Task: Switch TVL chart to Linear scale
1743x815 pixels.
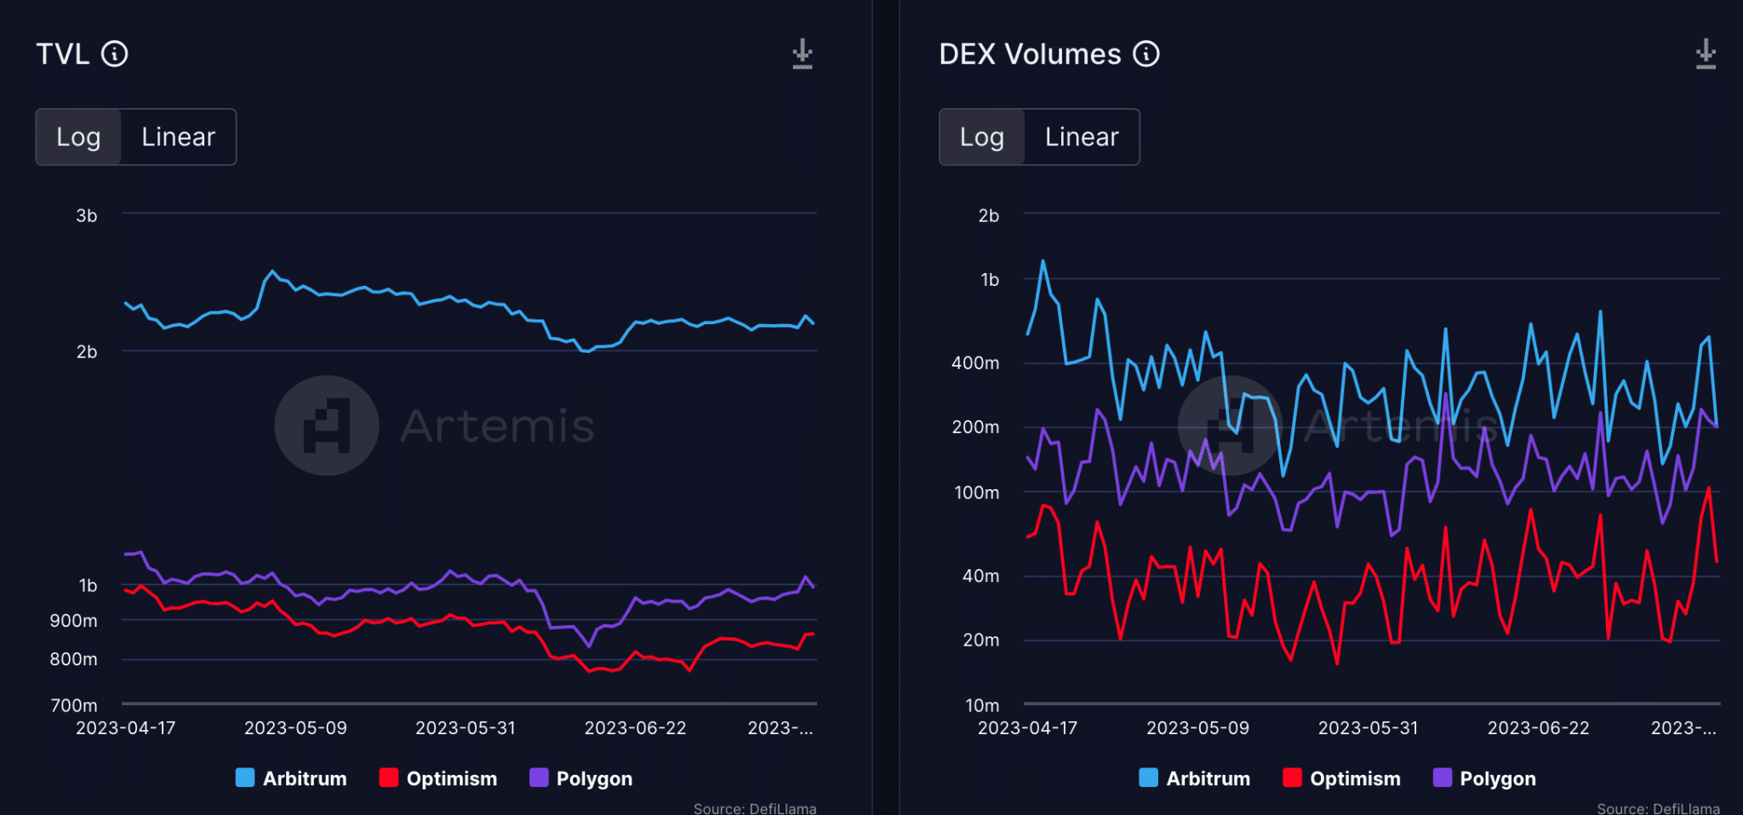Action: [x=178, y=137]
